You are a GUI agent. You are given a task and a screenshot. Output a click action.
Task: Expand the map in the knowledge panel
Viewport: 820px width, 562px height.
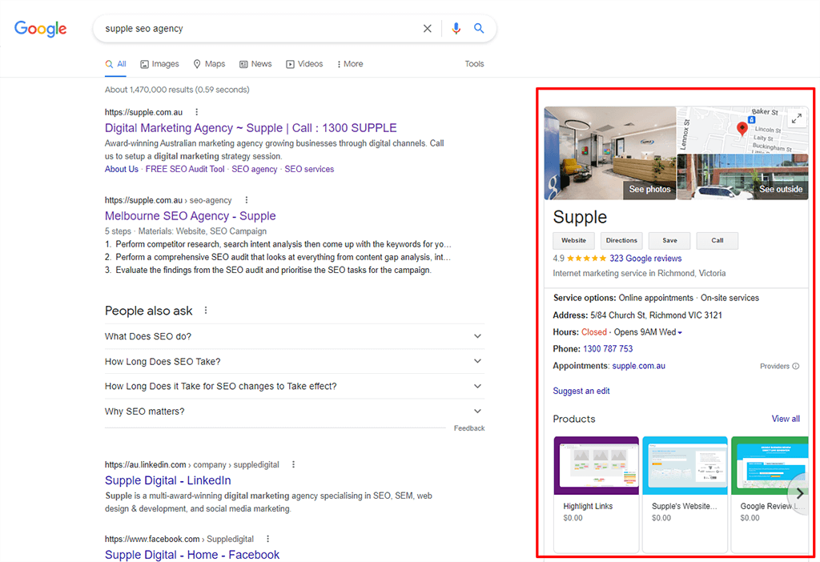(797, 118)
